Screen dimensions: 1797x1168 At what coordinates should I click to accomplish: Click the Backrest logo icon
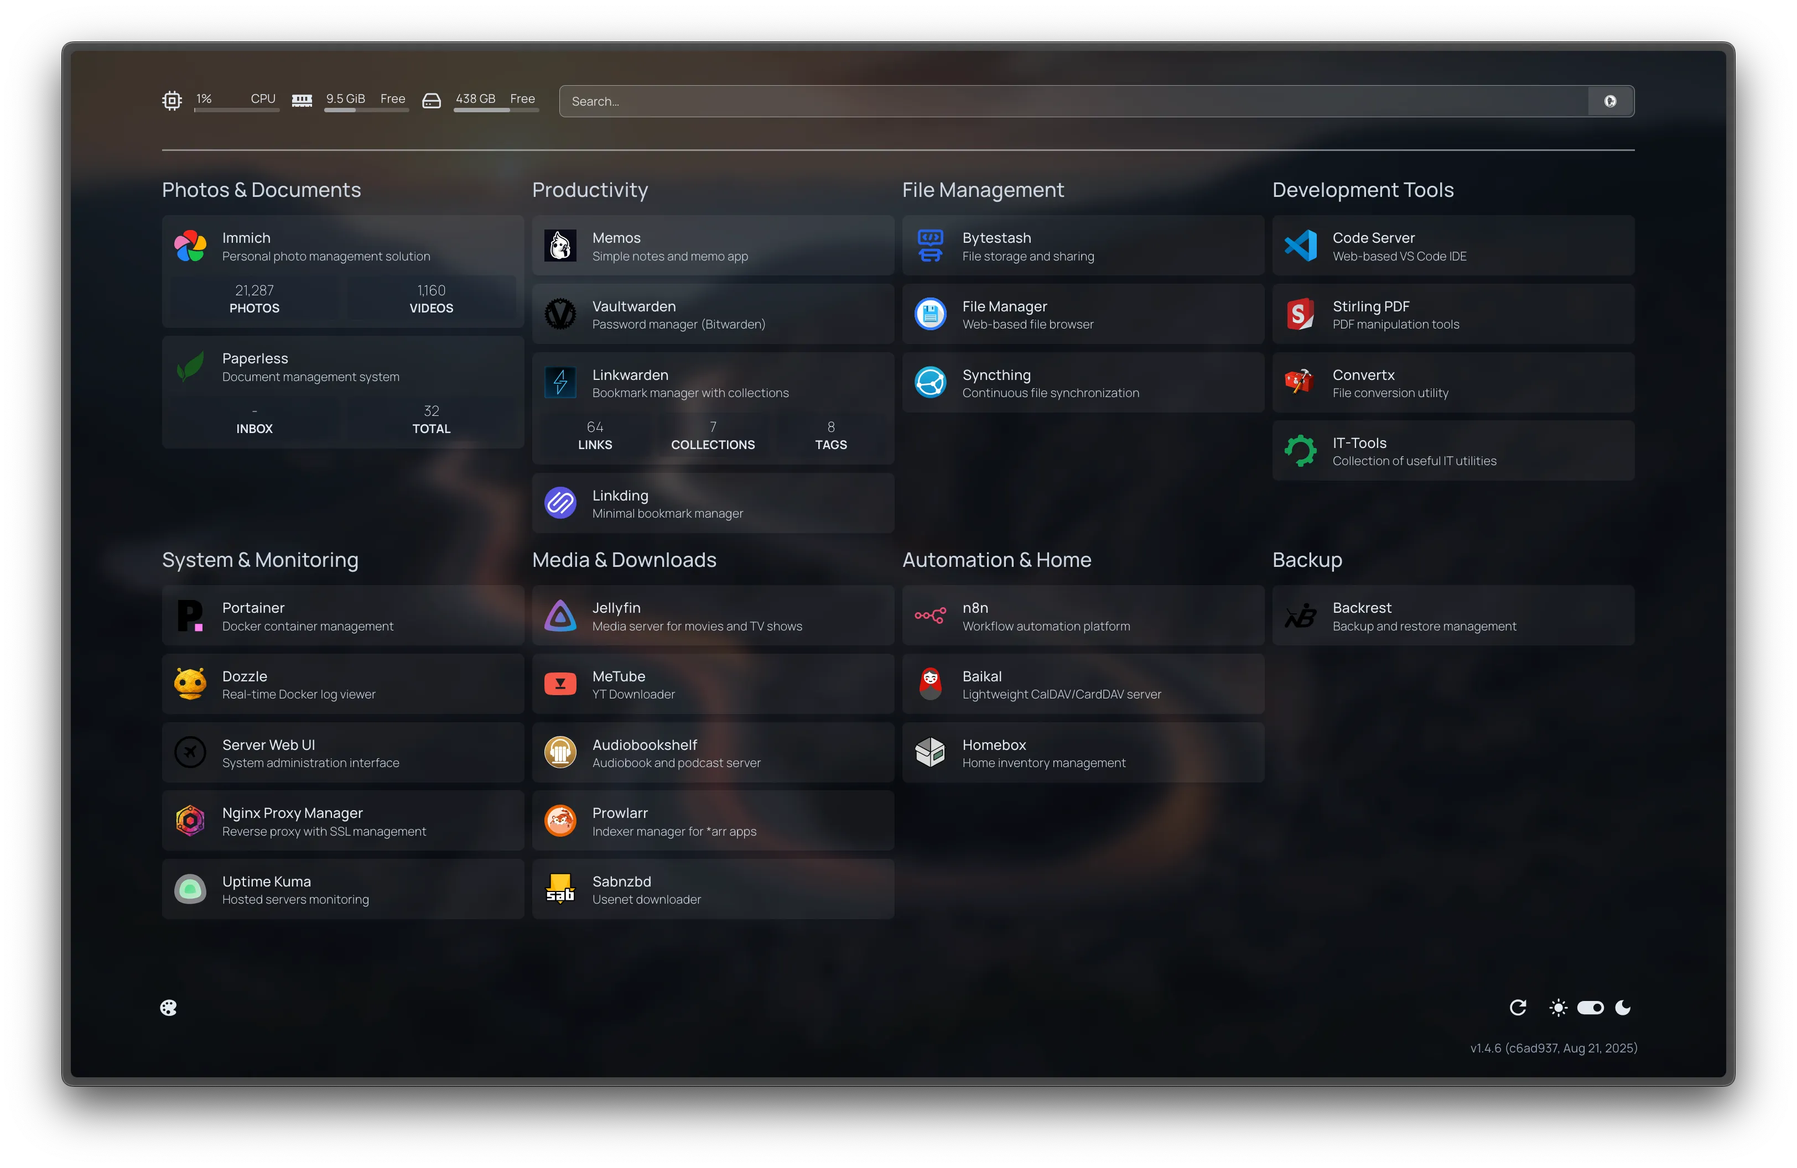click(x=1300, y=616)
